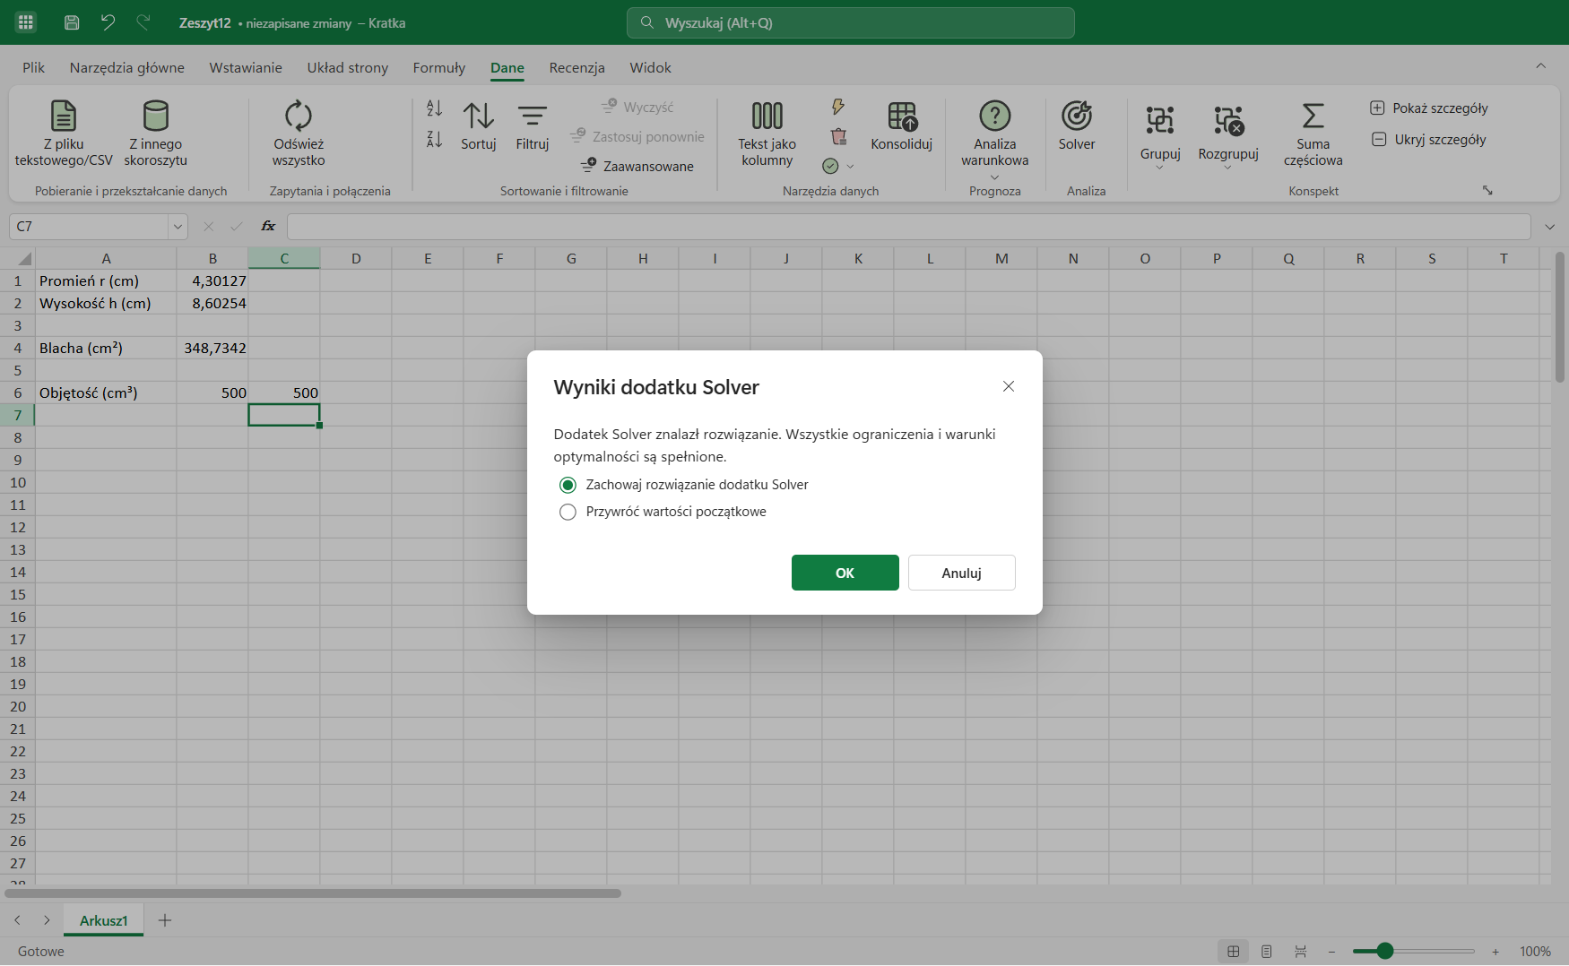Switch to page layout view icon
The width and height of the screenshot is (1569, 966).
point(1267,952)
